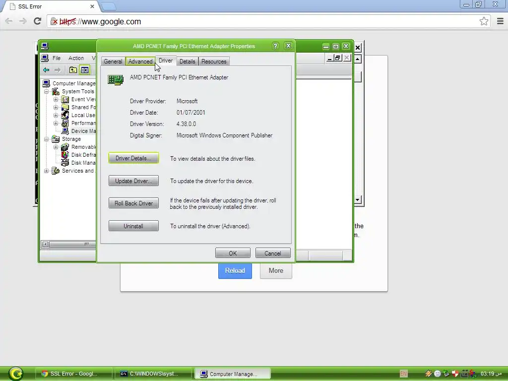Click the Forward arrow in Computer Management toolbar
508x381 pixels.
(58, 70)
